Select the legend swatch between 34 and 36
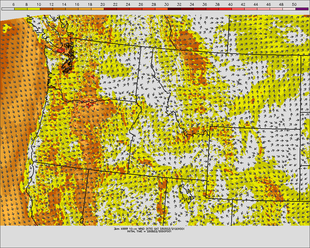This screenshot has height=248, width=310. [x=200, y=9]
